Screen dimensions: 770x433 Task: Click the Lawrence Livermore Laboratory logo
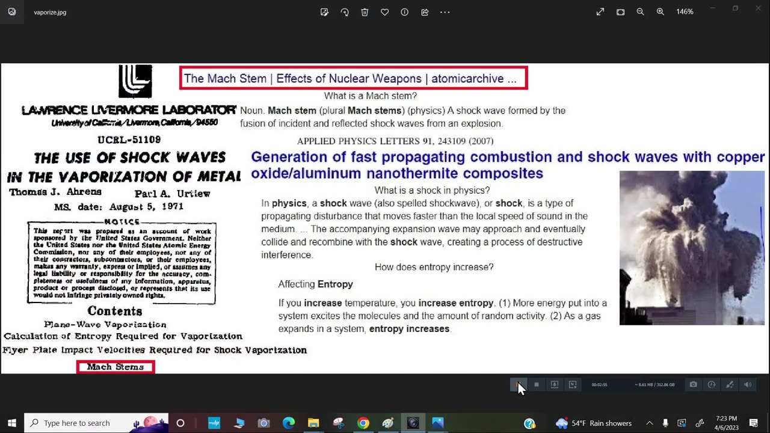[135, 81]
